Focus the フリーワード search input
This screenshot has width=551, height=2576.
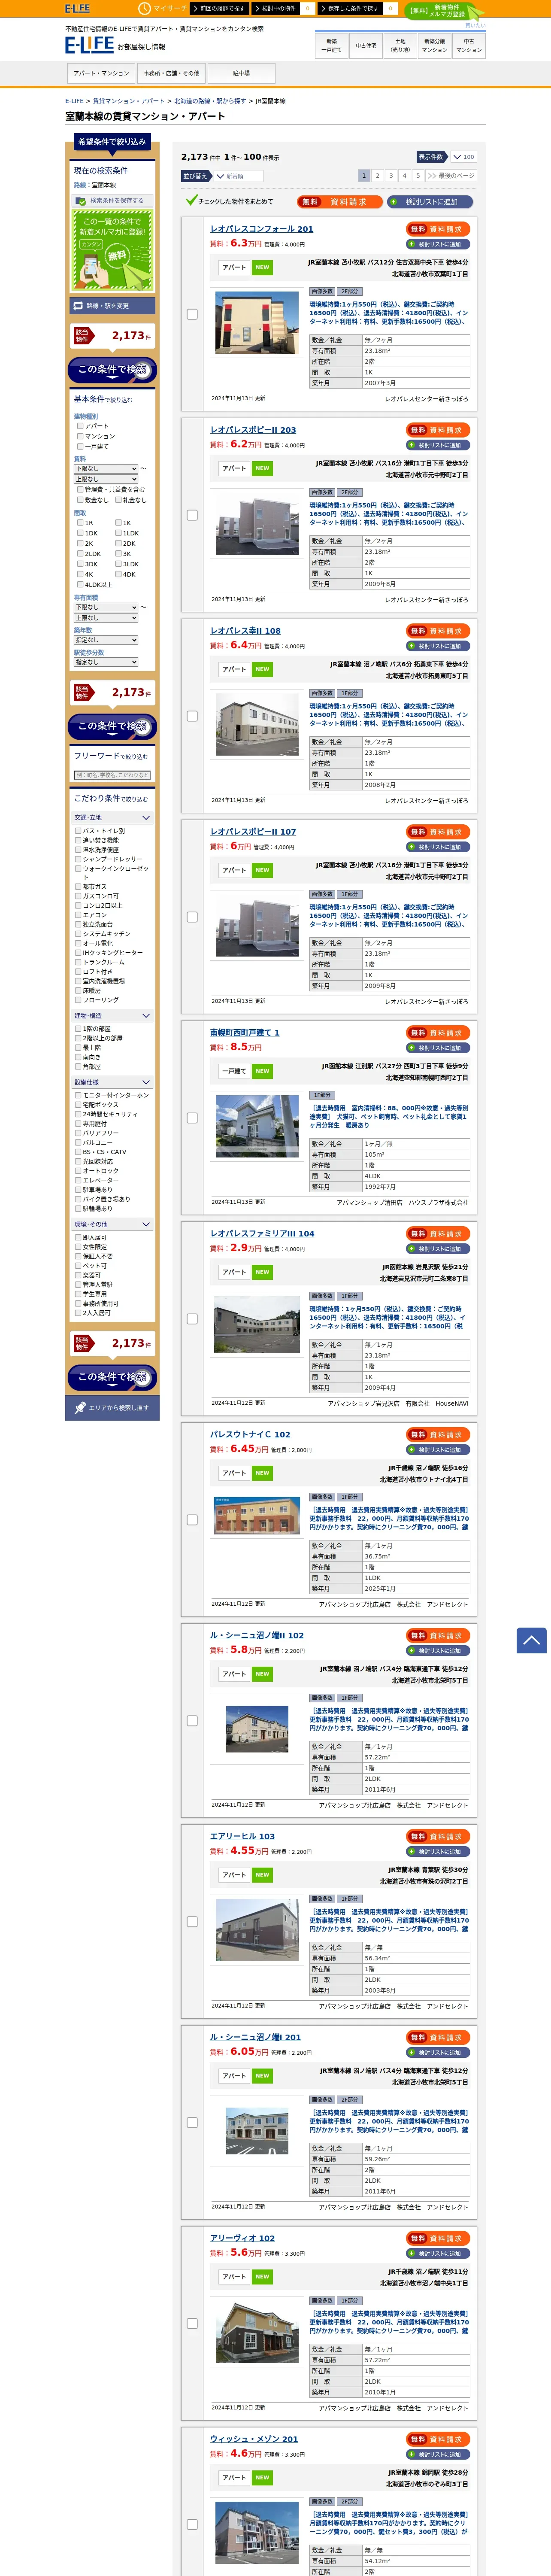click(x=112, y=775)
